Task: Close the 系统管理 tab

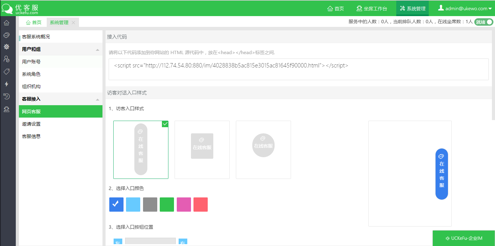Action: [x=73, y=23]
